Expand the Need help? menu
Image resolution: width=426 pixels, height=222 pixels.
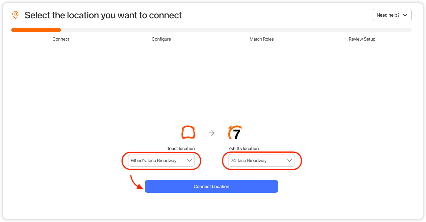[x=392, y=15]
